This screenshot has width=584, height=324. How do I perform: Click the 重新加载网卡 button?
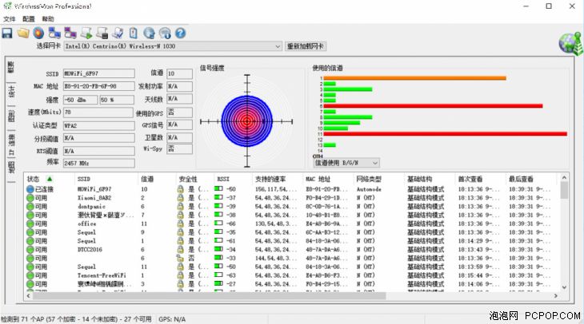coord(306,46)
